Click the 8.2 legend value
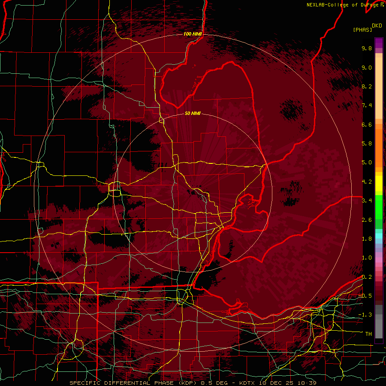The image size is (386, 386). (367, 86)
